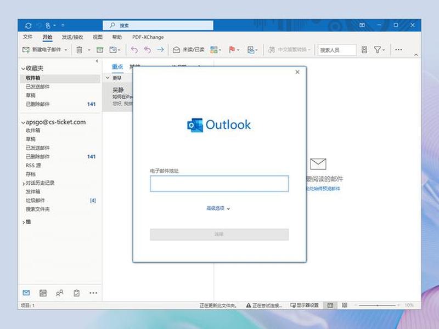Click the grayed Connect button in dialog
Viewport: 439px width, 329px height.
click(219, 235)
